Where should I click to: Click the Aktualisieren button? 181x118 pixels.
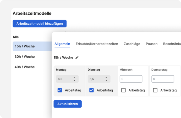pyautogui.click(x=68, y=104)
